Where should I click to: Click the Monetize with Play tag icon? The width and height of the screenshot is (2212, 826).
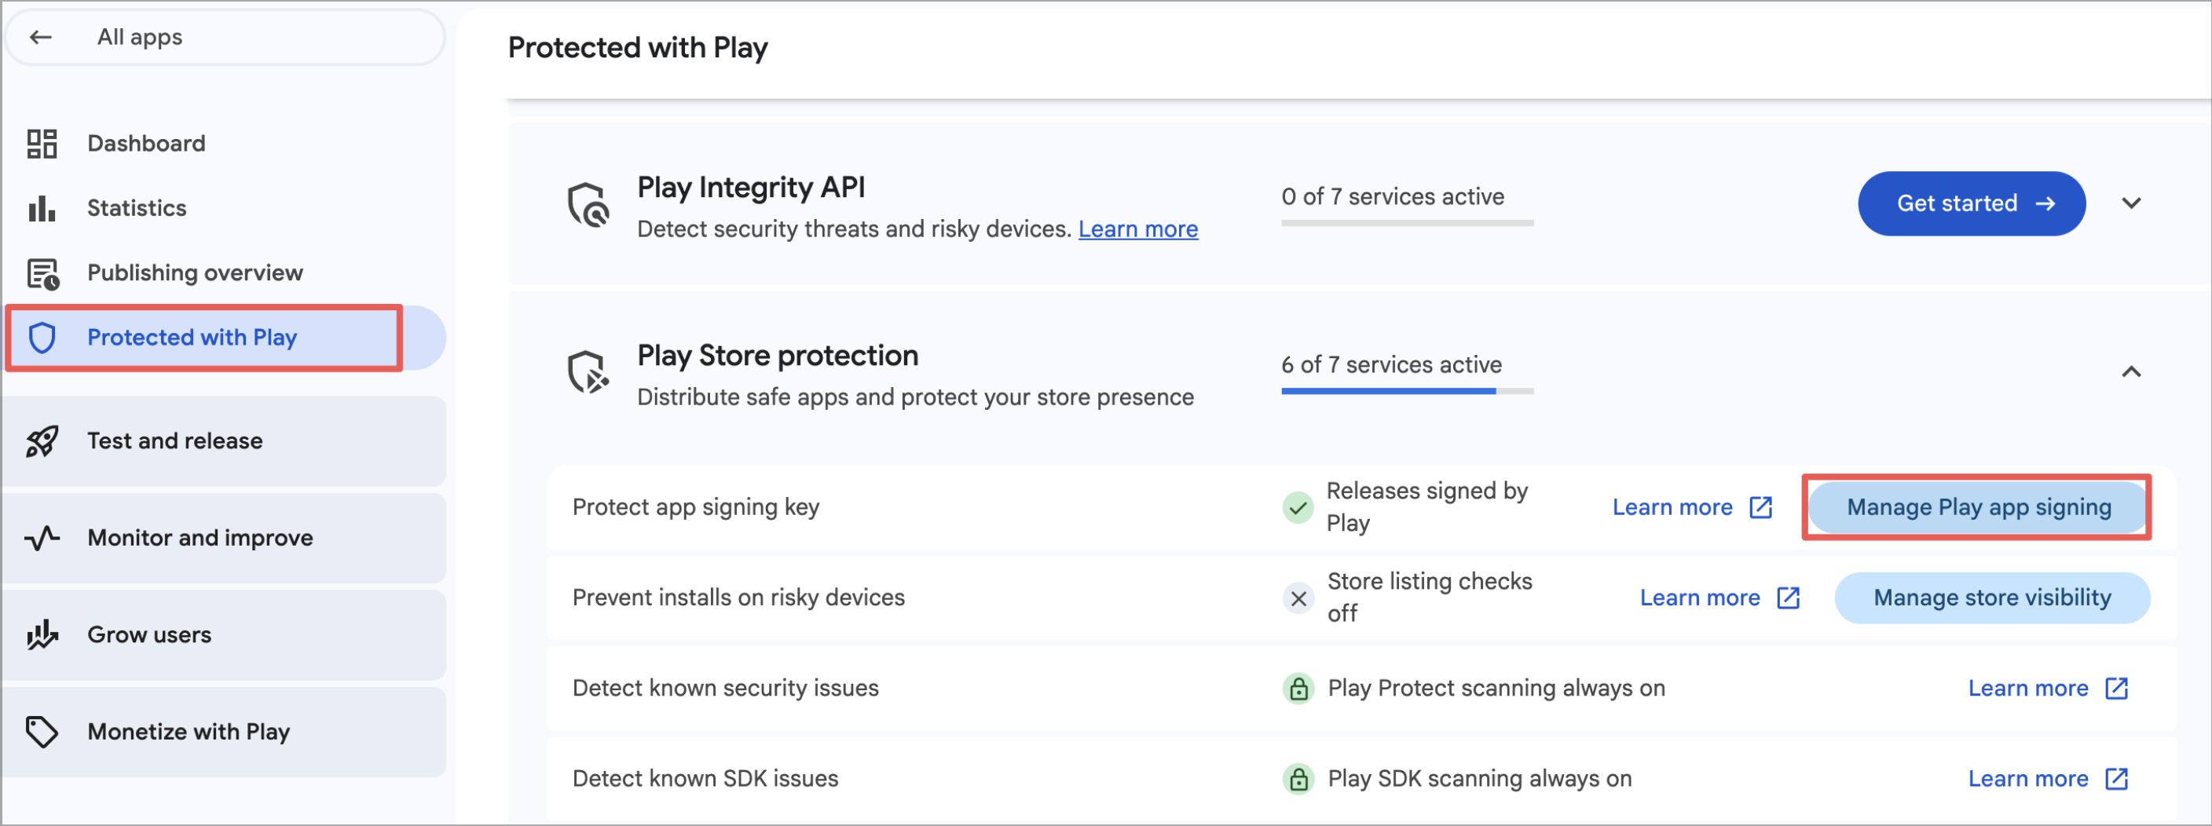pos(41,732)
